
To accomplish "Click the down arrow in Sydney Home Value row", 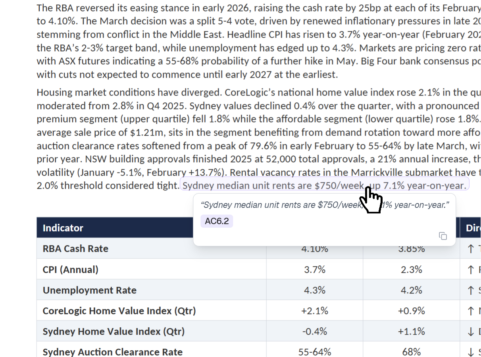I will pyautogui.click(x=471, y=332).
